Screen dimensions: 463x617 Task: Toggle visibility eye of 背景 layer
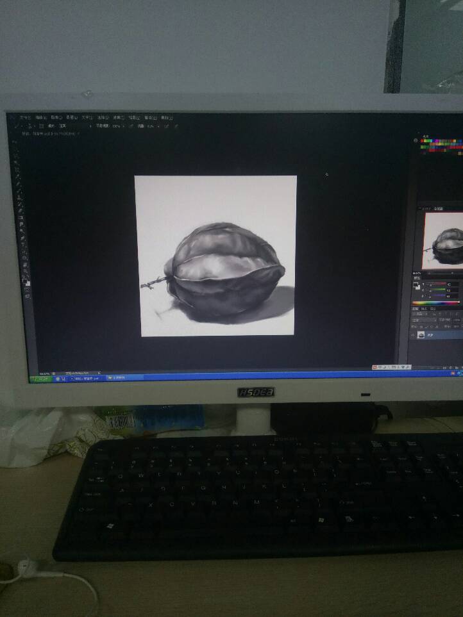pyautogui.click(x=412, y=335)
